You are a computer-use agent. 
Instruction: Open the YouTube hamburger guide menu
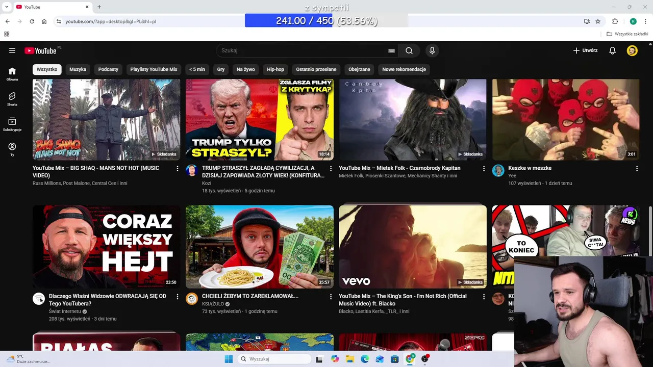12,50
